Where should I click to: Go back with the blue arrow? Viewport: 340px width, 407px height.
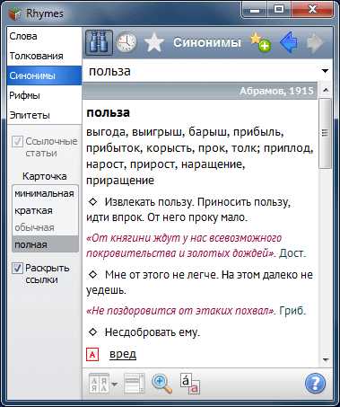pos(289,42)
